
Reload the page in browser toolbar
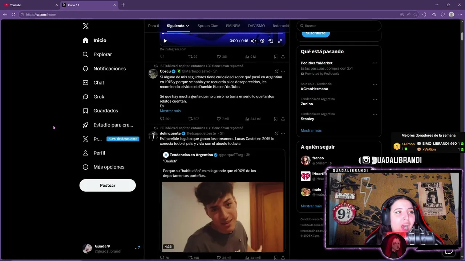(13, 14)
